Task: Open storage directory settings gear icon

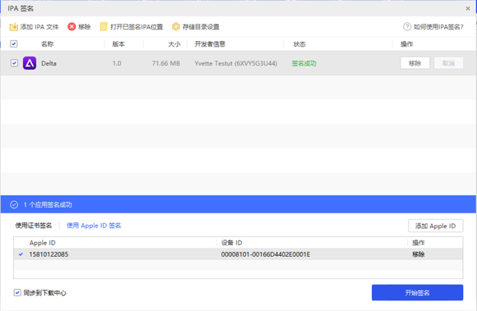Action: (176, 27)
